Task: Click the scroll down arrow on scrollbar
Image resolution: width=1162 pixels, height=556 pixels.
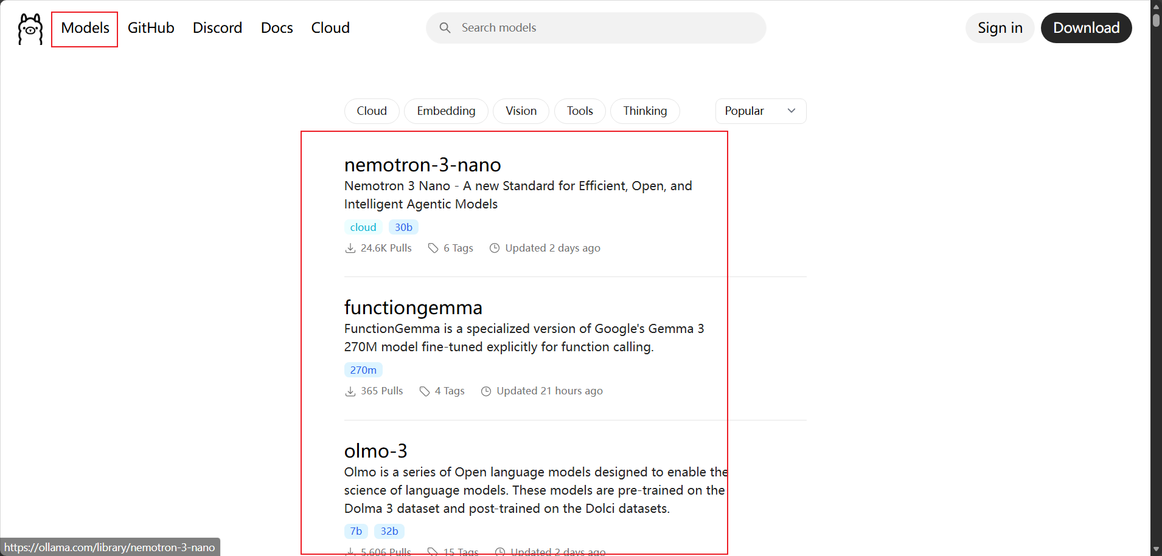Action: click(1156, 549)
